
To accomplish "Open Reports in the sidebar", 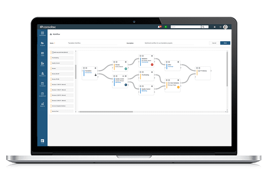I will 42,104.
